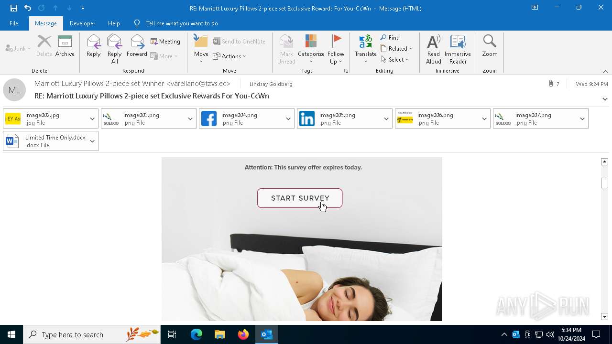Open the File menu

click(14, 23)
